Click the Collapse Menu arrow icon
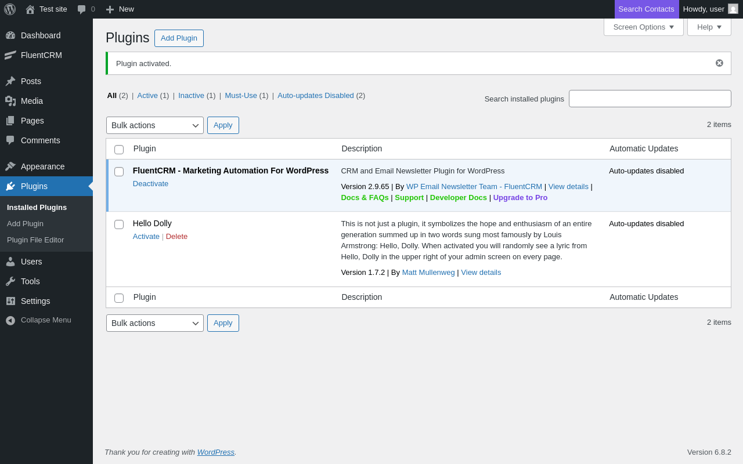 [10, 320]
